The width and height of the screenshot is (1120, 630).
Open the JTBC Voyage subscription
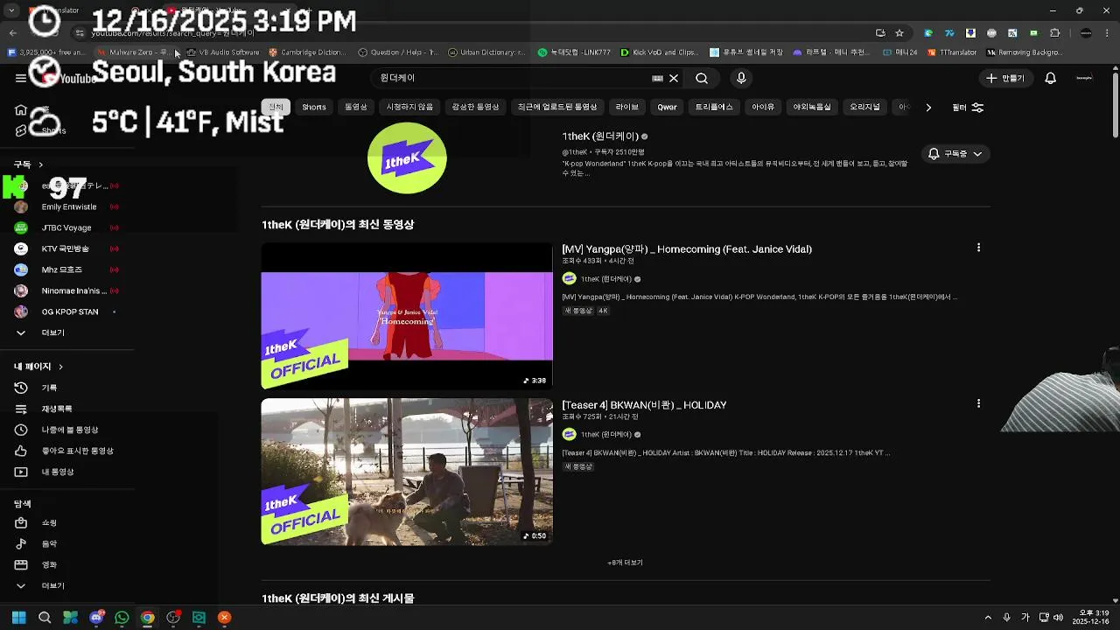click(66, 228)
